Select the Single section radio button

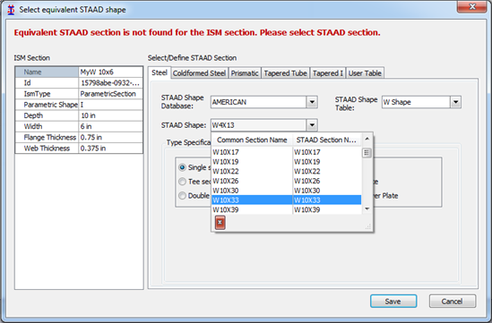pos(182,167)
